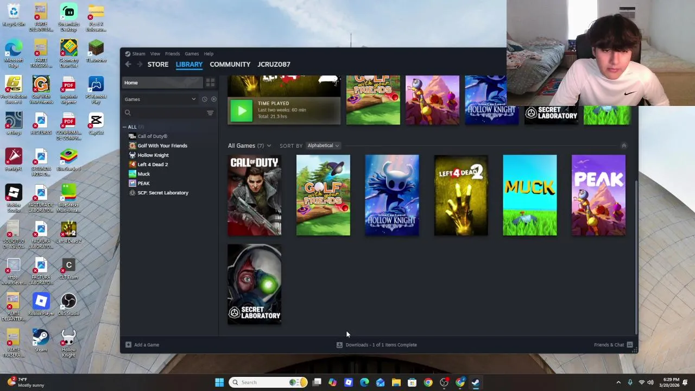Open Secret Laboratory cover in grid
Viewport: 695px width, 391px height.
pos(254,284)
